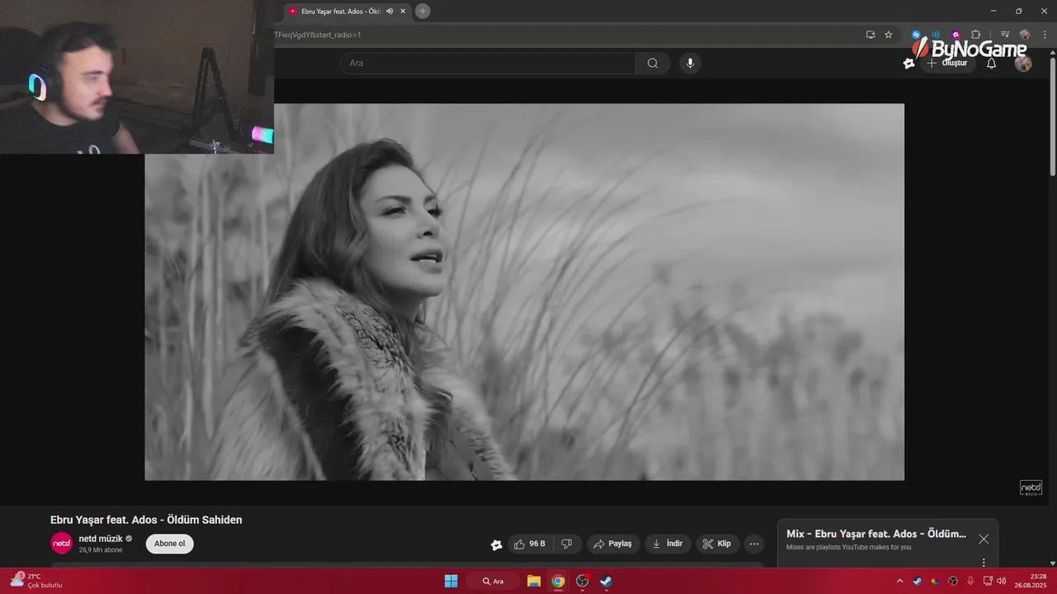The width and height of the screenshot is (1057, 594).
Task: Click the taskbar Ara search box
Action: pyautogui.click(x=493, y=581)
